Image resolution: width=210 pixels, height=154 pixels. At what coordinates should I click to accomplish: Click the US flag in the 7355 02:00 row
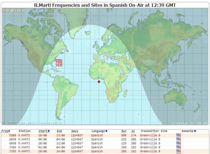point(179,147)
